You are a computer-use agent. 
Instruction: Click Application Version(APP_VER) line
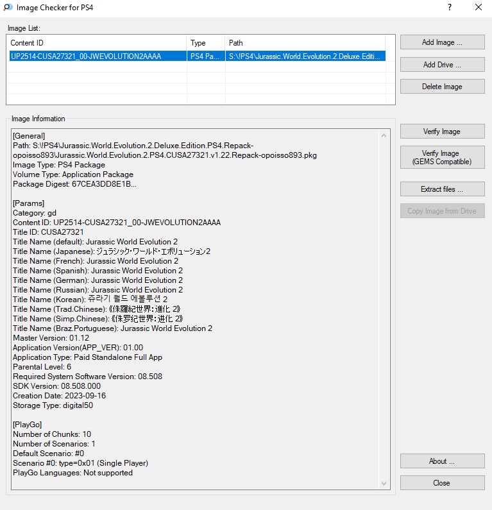pyautogui.click(x=78, y=348)
